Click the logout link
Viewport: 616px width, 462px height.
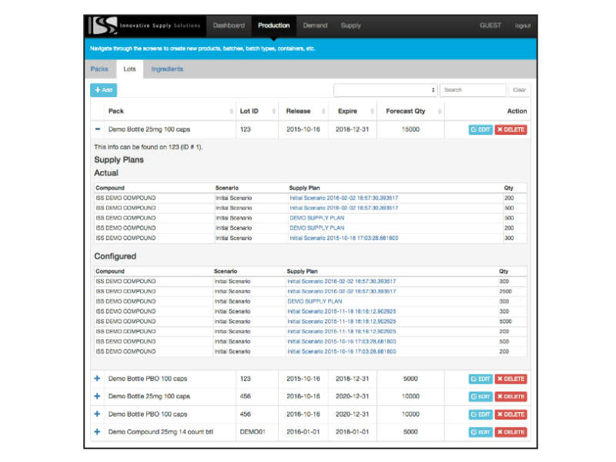tap(523, 25)
